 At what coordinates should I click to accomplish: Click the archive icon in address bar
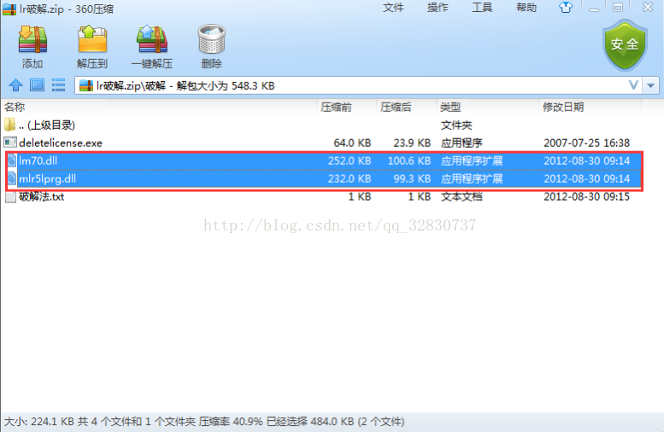coord(86,86)
